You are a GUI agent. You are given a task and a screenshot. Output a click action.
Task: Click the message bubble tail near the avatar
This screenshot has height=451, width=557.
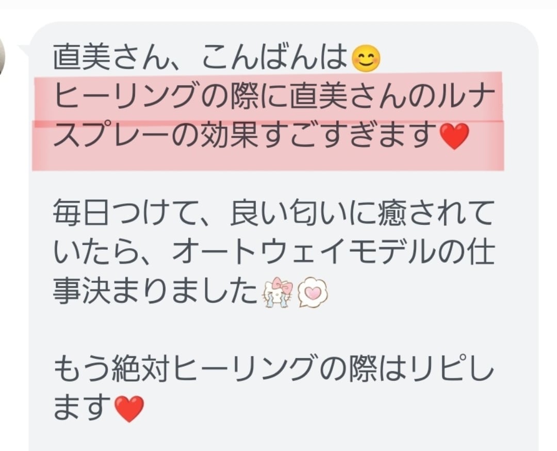pyautogui.click(x=24, y=50)
